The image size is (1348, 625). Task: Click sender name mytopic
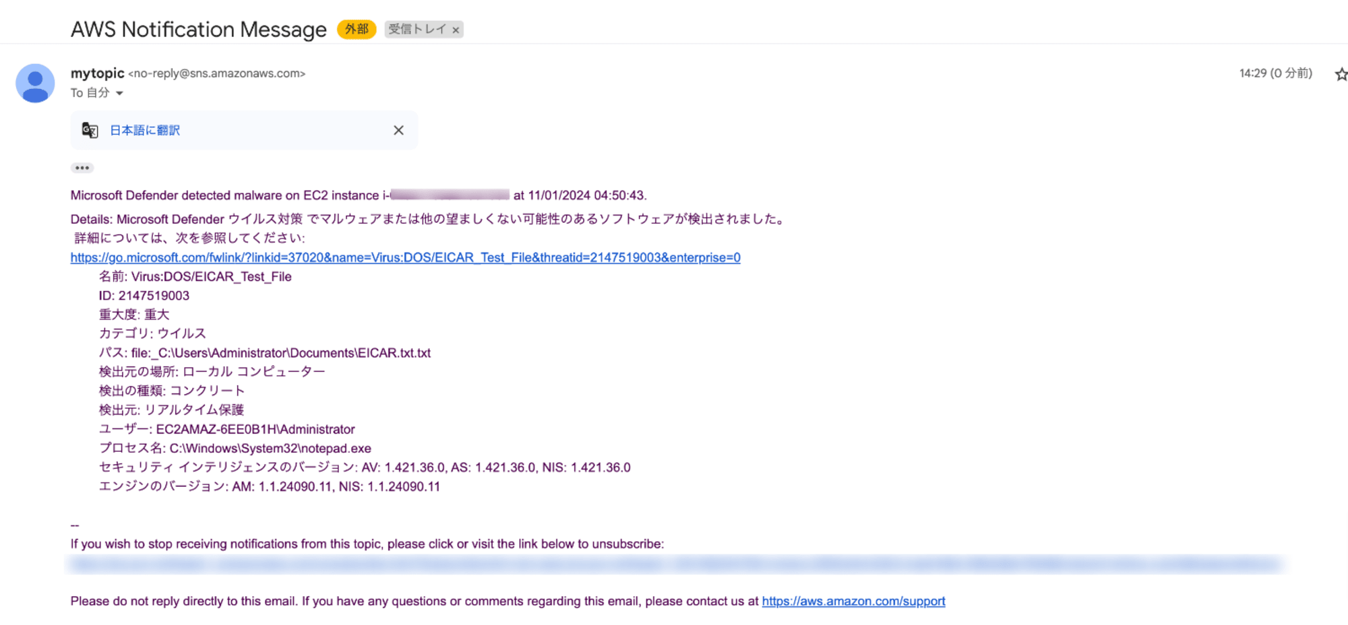[98, 73]
